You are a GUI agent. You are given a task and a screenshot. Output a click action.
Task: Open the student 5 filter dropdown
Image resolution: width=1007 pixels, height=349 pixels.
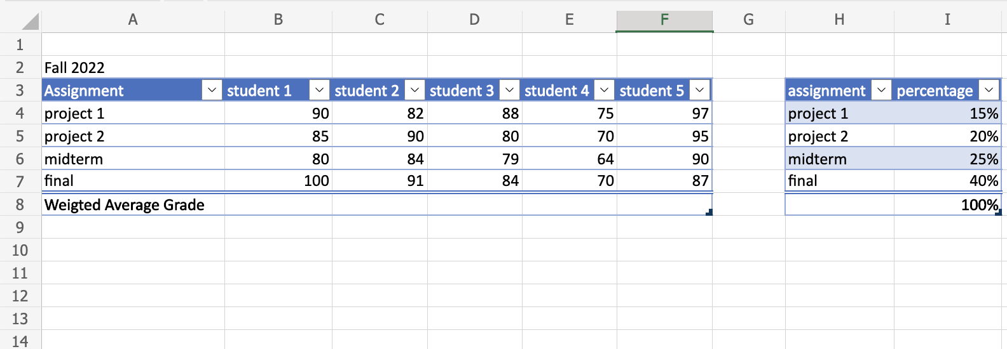(x=700, y=90)
